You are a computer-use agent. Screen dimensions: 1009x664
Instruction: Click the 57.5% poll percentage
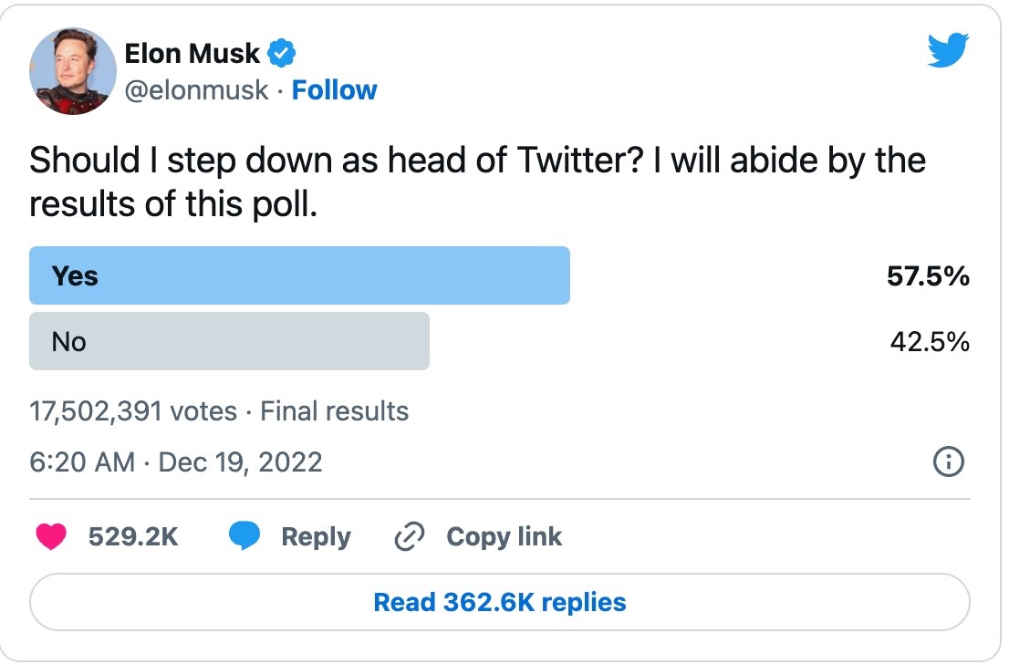pos(928,276)
